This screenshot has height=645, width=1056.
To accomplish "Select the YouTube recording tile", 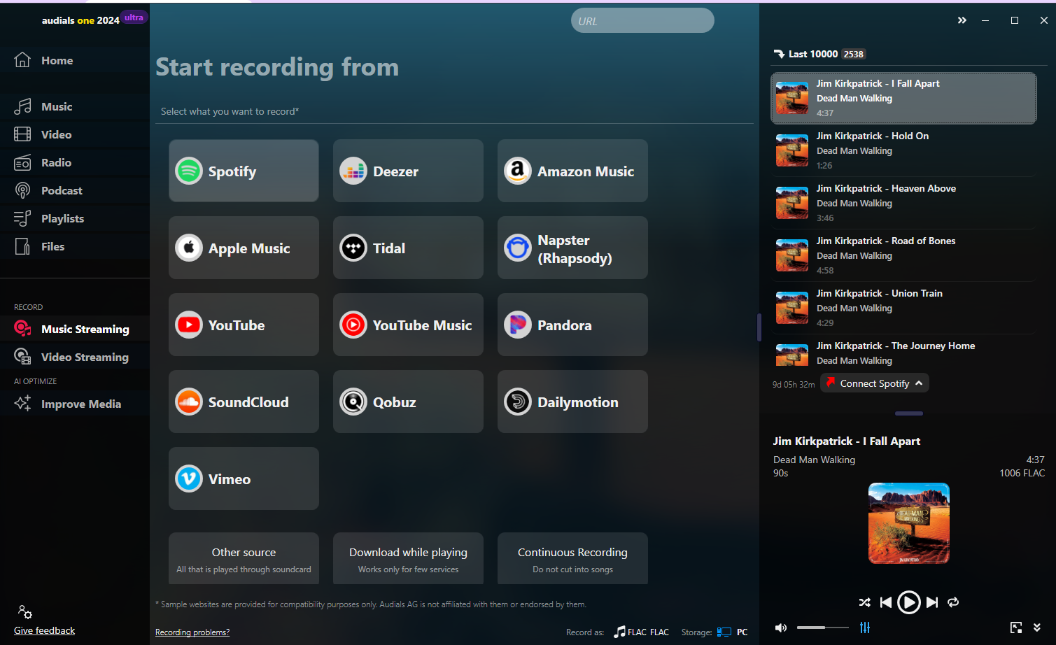I will 244,325.
